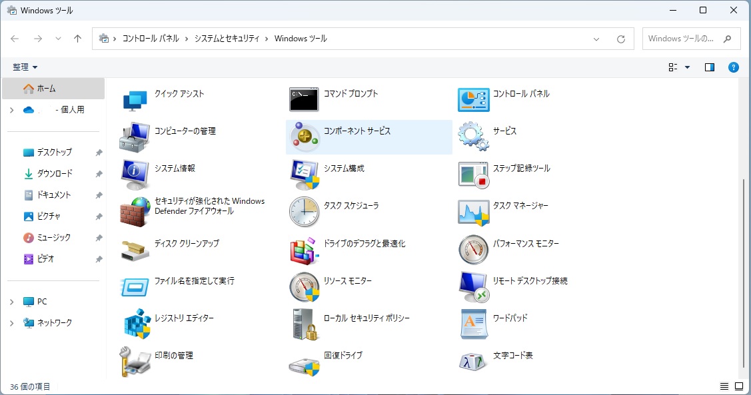The height and width of the screenshot is (395, 751).
Task: Click the ドライブのデフラグと最適化 icon
Action: click(x=304, y=250)
